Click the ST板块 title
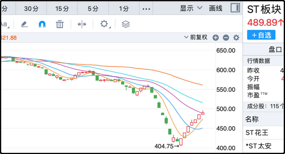This screenshot has width=285, height=154. point(264,9)
